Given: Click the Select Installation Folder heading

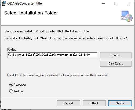Looking at the screenshot, I should pyautogui.click(x=31, y=13).
